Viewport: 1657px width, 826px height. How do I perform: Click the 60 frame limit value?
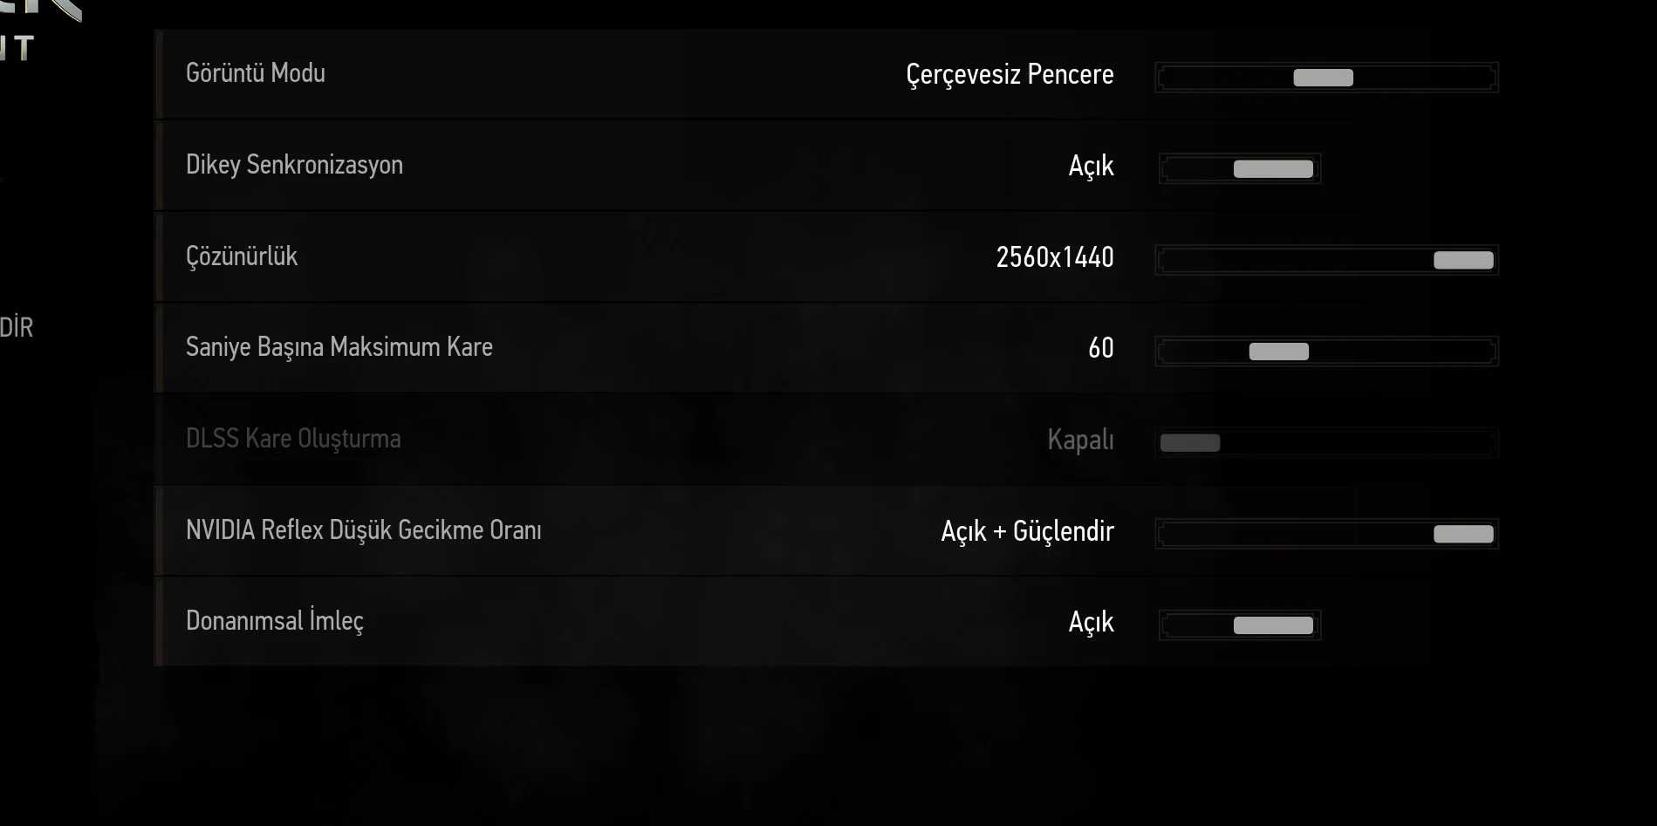(1100, 348)
